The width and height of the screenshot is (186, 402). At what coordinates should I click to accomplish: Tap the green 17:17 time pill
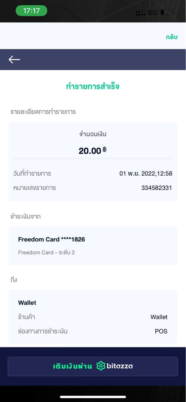pos(31,11)
